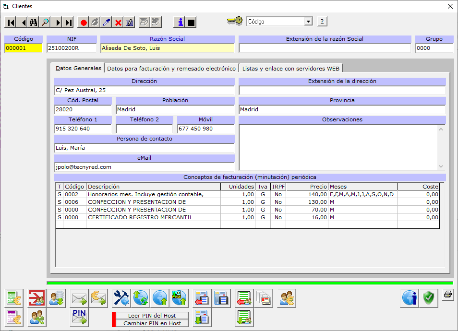
Task: Go to the first client record
Action: [11, 22]
